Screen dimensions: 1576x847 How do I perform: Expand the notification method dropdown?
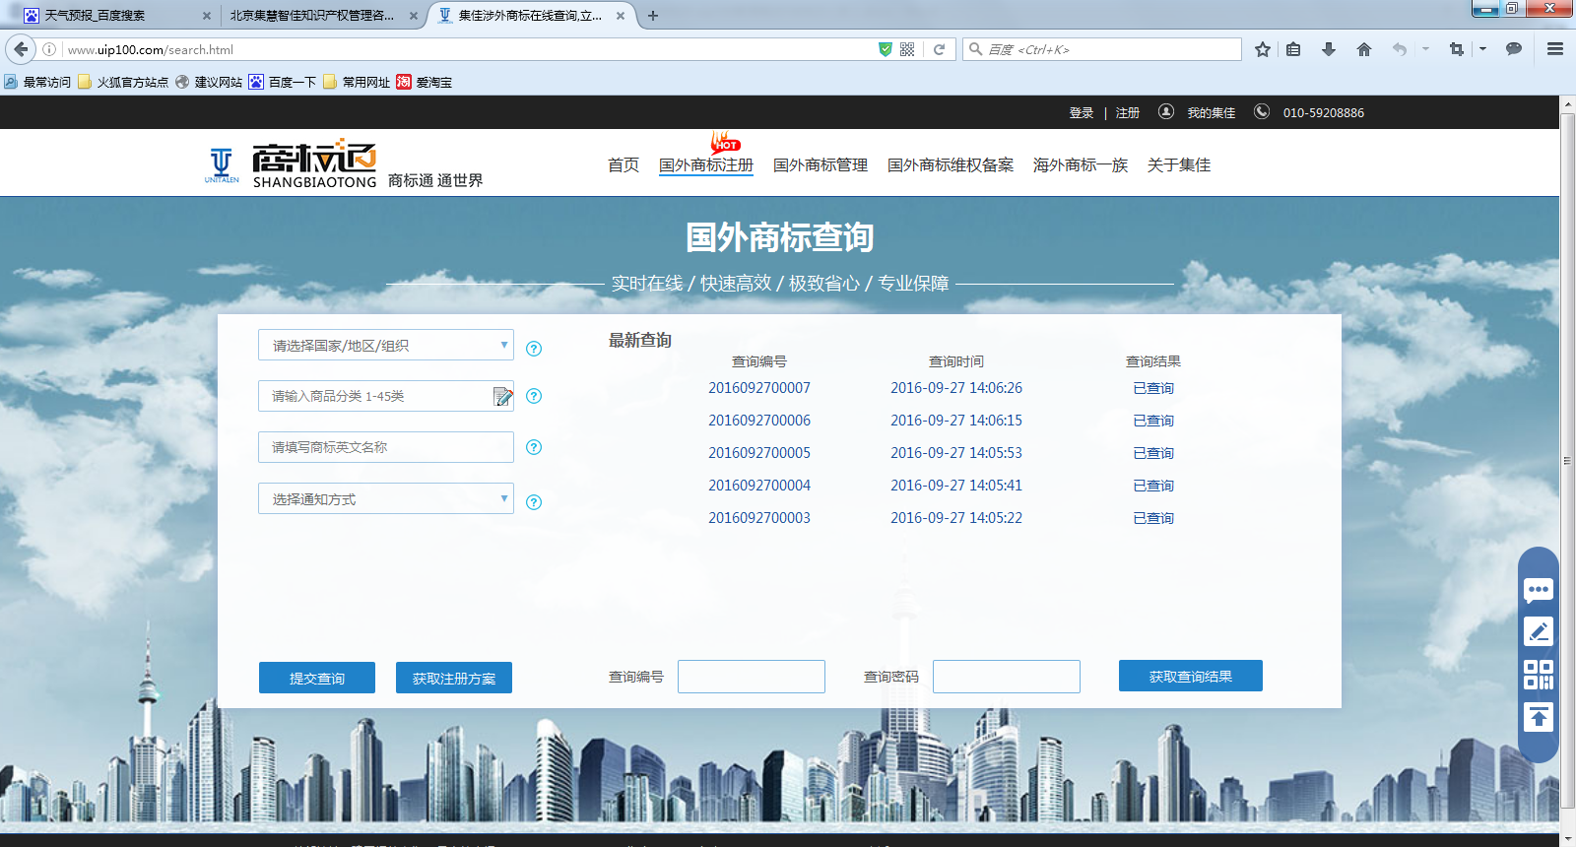tap(386, 499)
